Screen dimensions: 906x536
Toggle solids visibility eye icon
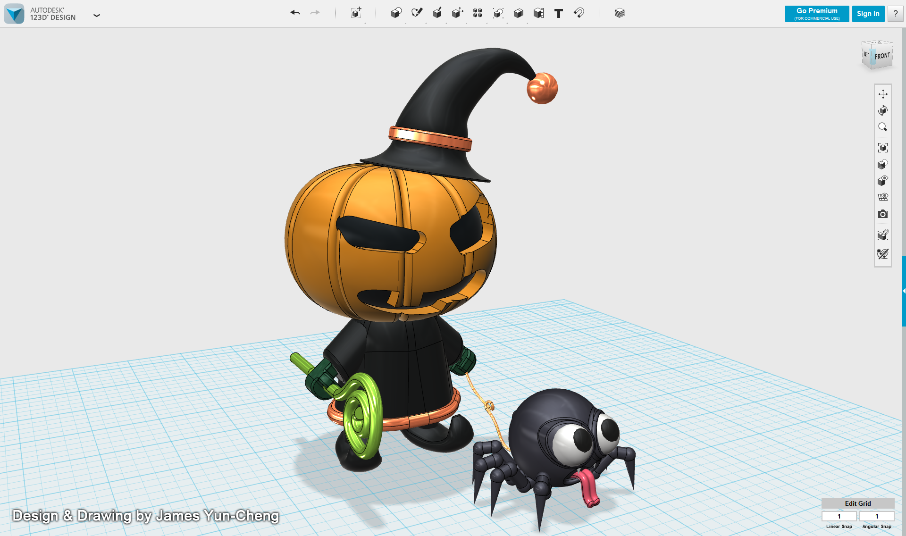(882, 181)
